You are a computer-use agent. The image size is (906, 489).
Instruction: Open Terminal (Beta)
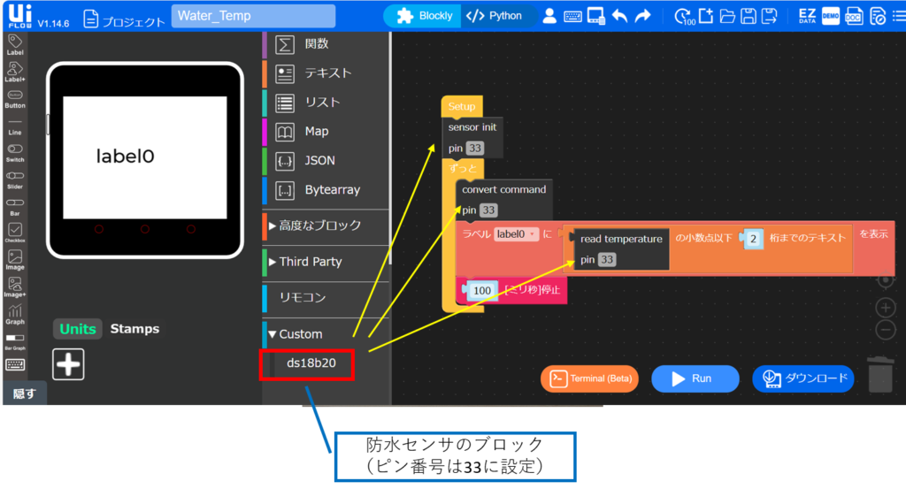click(x=590, y=378)
